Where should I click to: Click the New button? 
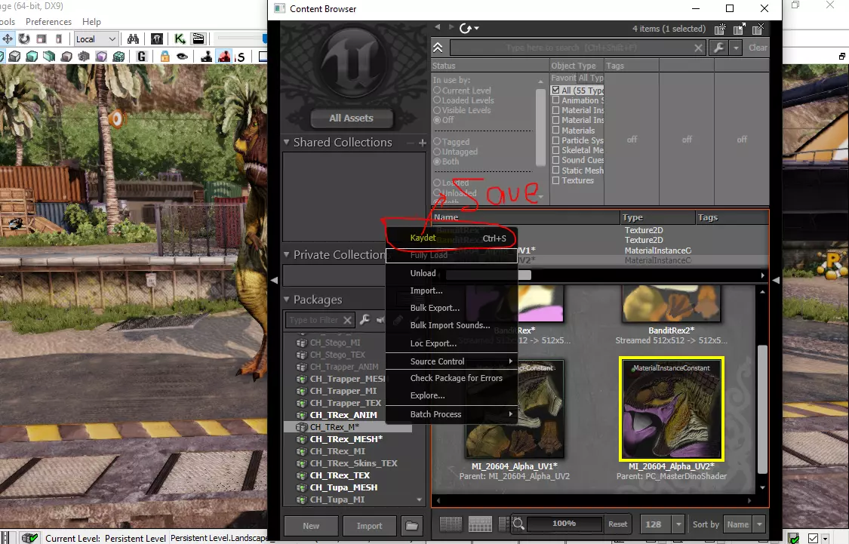click(x=312, y=526)
